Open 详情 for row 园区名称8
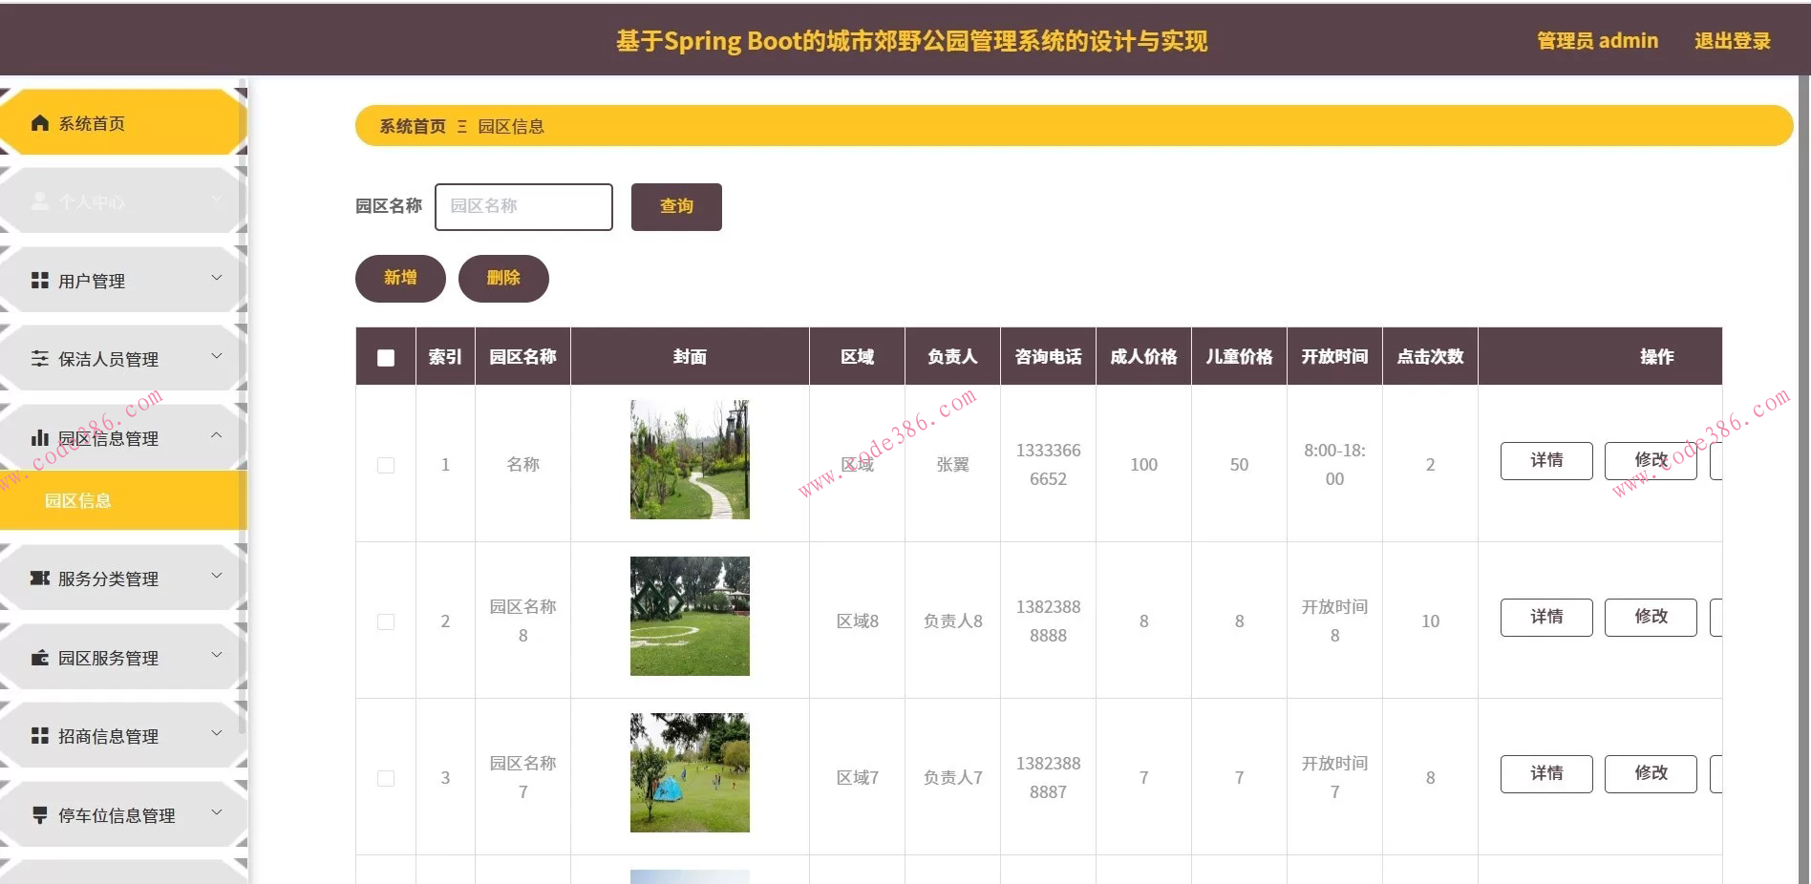This screenshot has width=1811, height=884. [1546, 618]
